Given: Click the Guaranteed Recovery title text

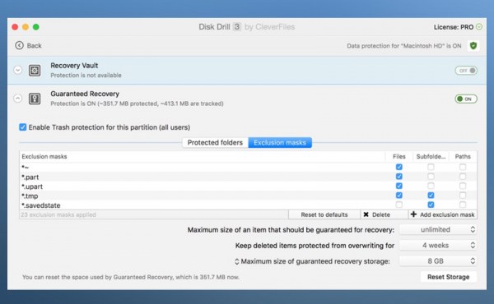Looking at the screenshot, I should 85,94.
